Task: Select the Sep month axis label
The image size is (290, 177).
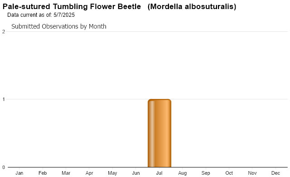Action: (x=206, y=173)
